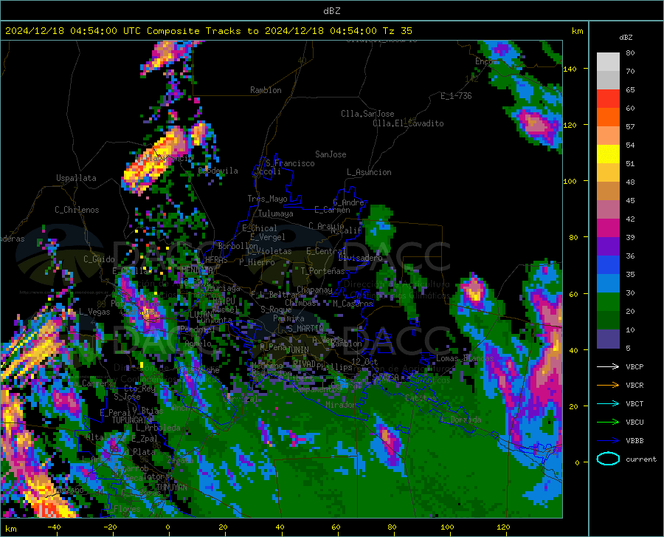Viewport: 664px width, 537px height.
Task: Click the E_1-736 map label
Action: 456,96
